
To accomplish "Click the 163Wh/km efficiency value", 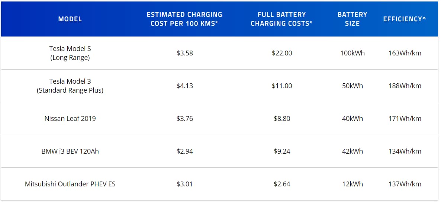I will tap(405, 53).
